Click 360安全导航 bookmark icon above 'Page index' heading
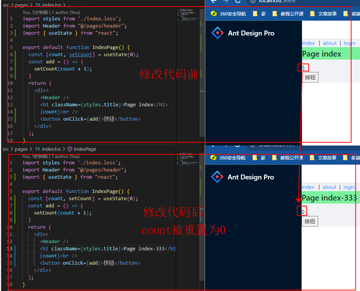 pyautogui.click(x=213, y=14)
